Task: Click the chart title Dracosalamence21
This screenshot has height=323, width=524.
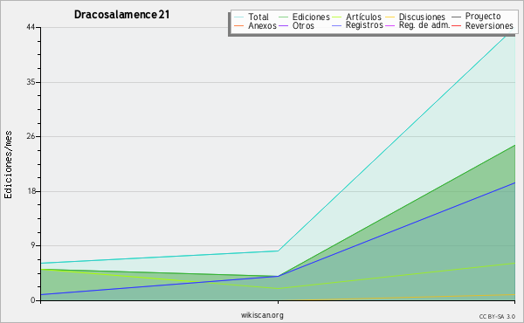Action: click(122, 15)
